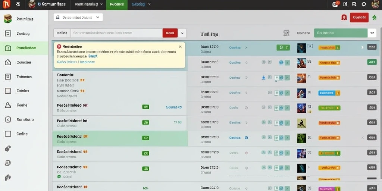Open the Online item in the sidebar
Image resolution: width=382 pixels, height=191 pixels.
[24, 134]
